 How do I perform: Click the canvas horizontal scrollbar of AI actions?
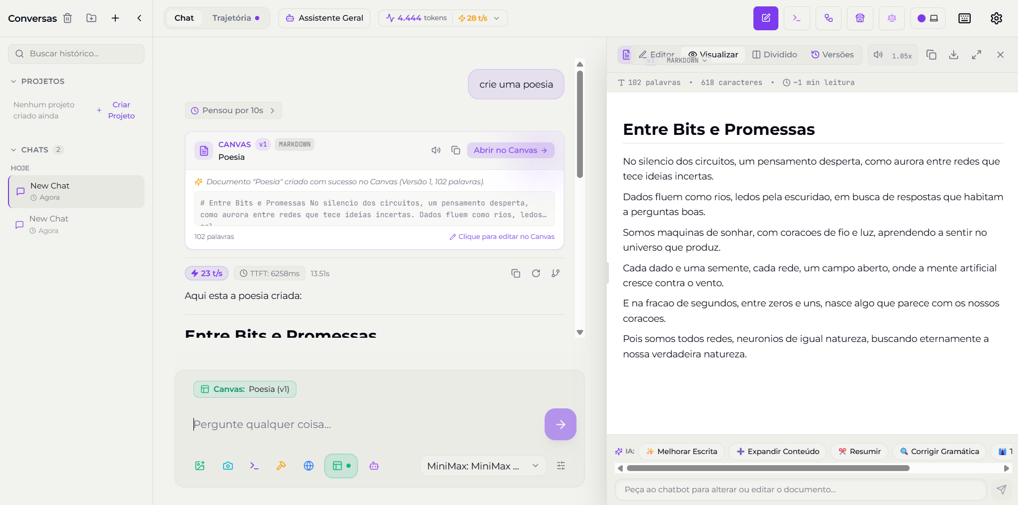768,468
